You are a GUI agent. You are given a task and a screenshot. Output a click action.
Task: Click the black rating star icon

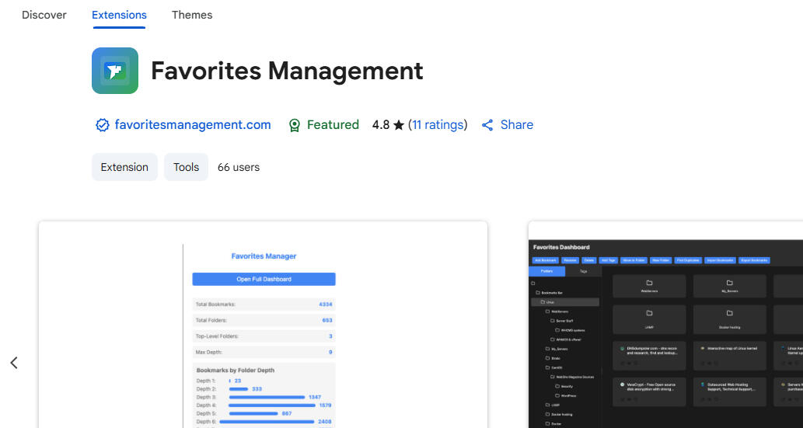point(399,125)
